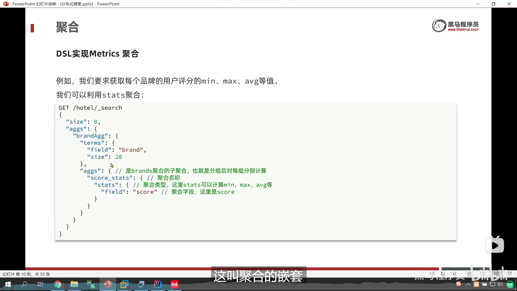Go to previous slide via status bar arrow
The width and height of the screenshot is (517, 291).
pos(432,274)
